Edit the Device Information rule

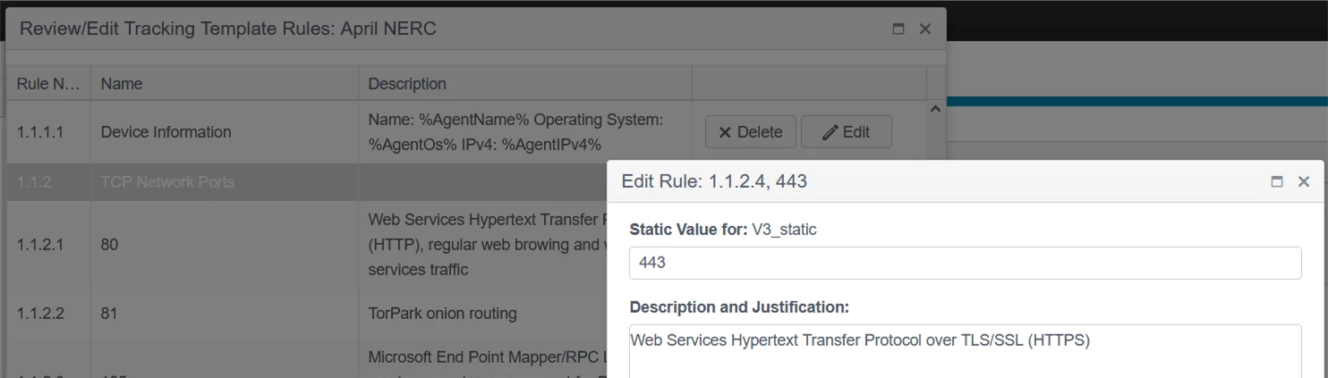pyautogui.click(x=846, y=132)
